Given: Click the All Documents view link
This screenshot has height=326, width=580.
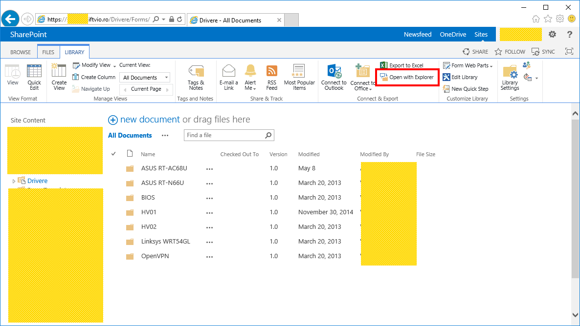Looking at the screenshot, I should (130, 136).
